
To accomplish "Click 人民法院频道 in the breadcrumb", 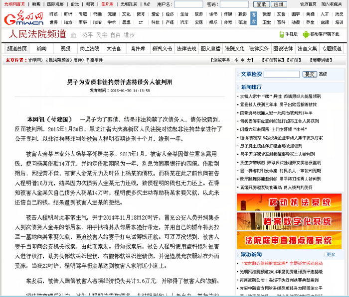I will (57, 60).
